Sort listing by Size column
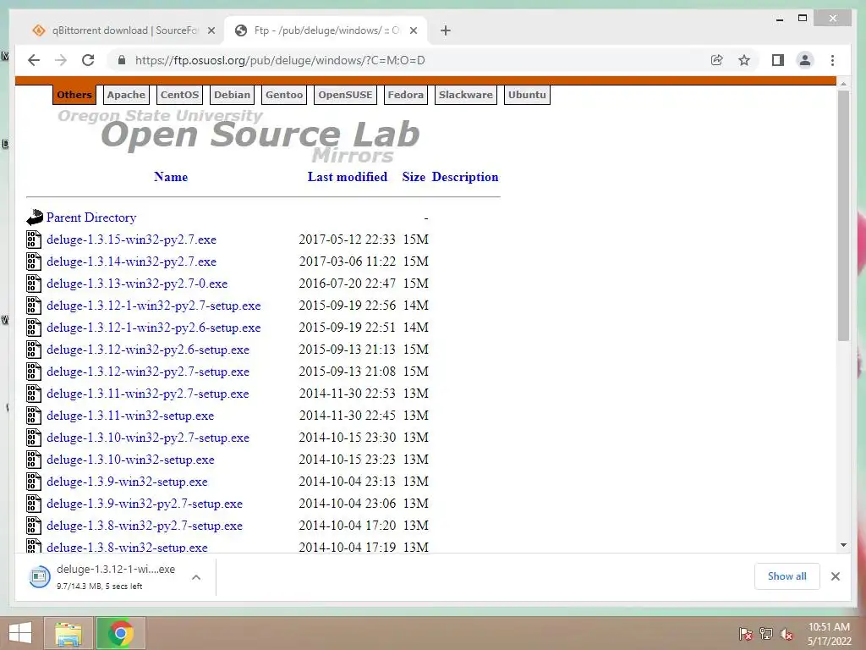866x650 pixels. tap(414, 177)
